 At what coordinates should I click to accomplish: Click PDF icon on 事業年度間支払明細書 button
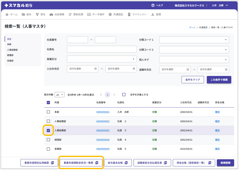52,163
